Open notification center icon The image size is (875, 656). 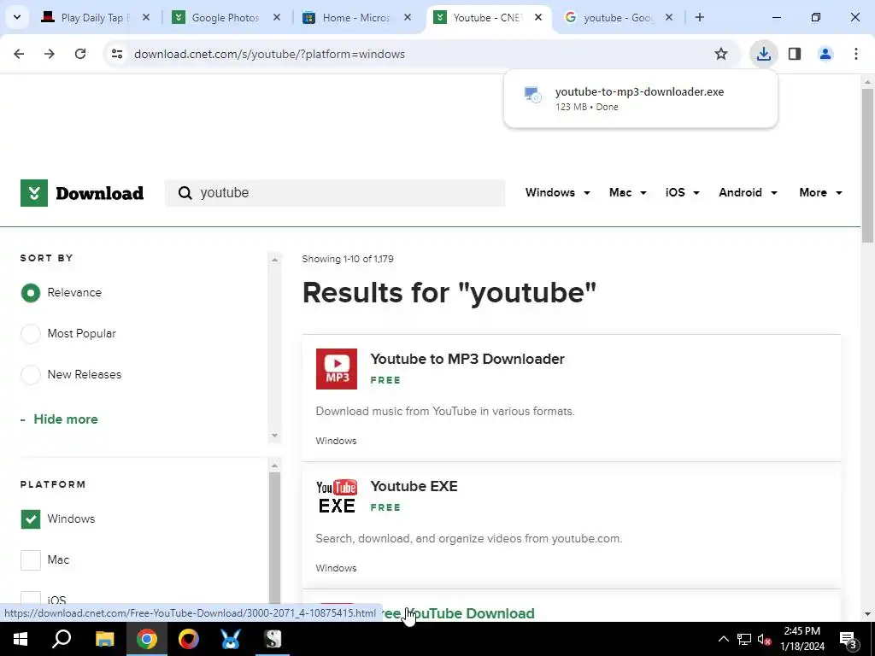click(848, 639)
